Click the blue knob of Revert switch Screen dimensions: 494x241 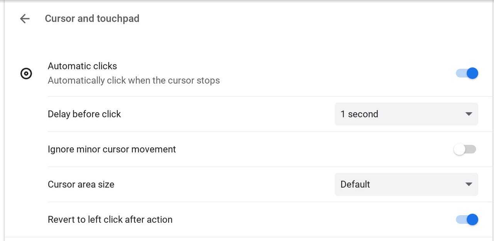point(472,219)
